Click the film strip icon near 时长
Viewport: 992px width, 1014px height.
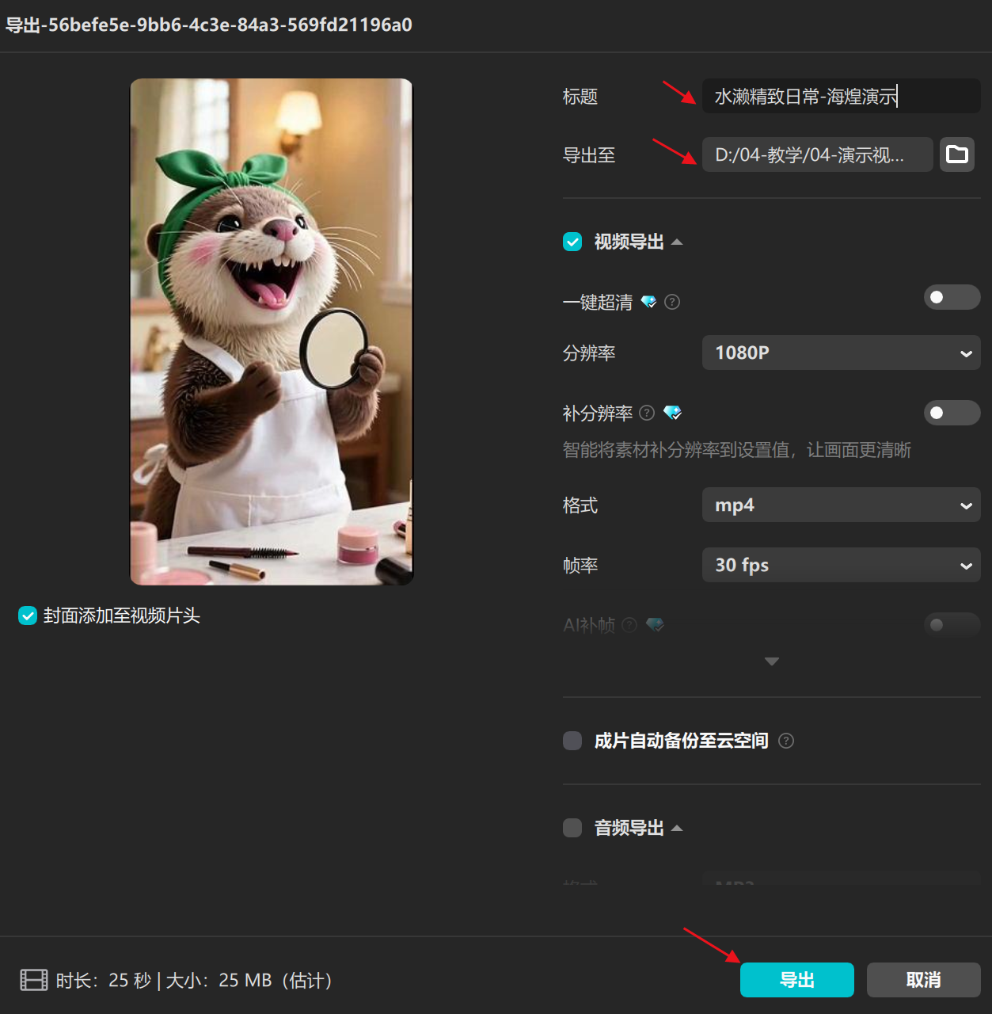[34, 980]
